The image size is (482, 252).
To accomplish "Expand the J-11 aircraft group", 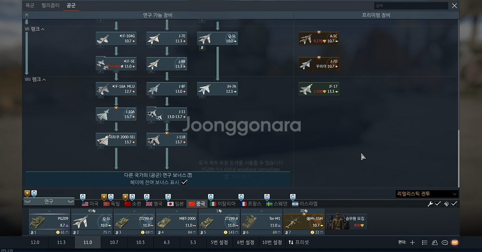I will point(167,114).
